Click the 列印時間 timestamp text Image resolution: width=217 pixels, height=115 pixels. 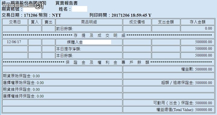click(x=120, y=15)
